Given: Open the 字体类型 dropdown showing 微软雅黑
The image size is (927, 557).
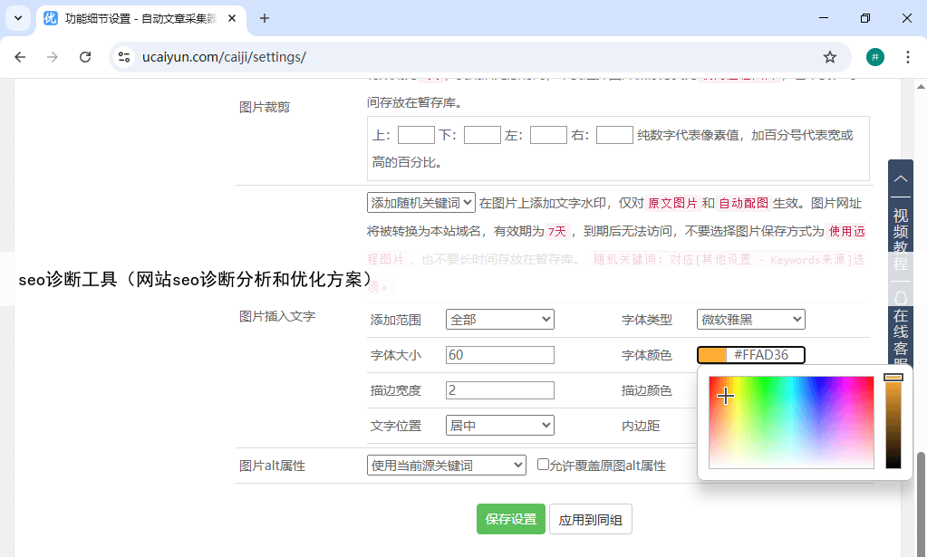Looking at the screenshot, I should point(750,319).
